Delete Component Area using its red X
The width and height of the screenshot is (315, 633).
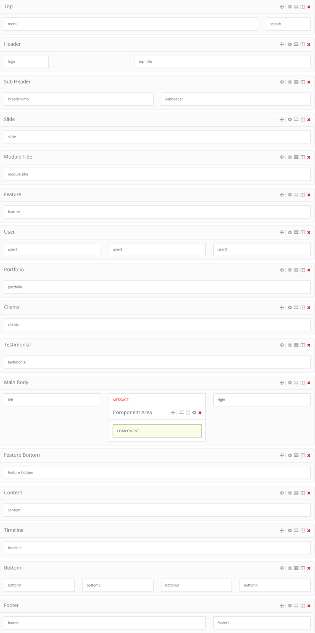click(x=200, y=413)
